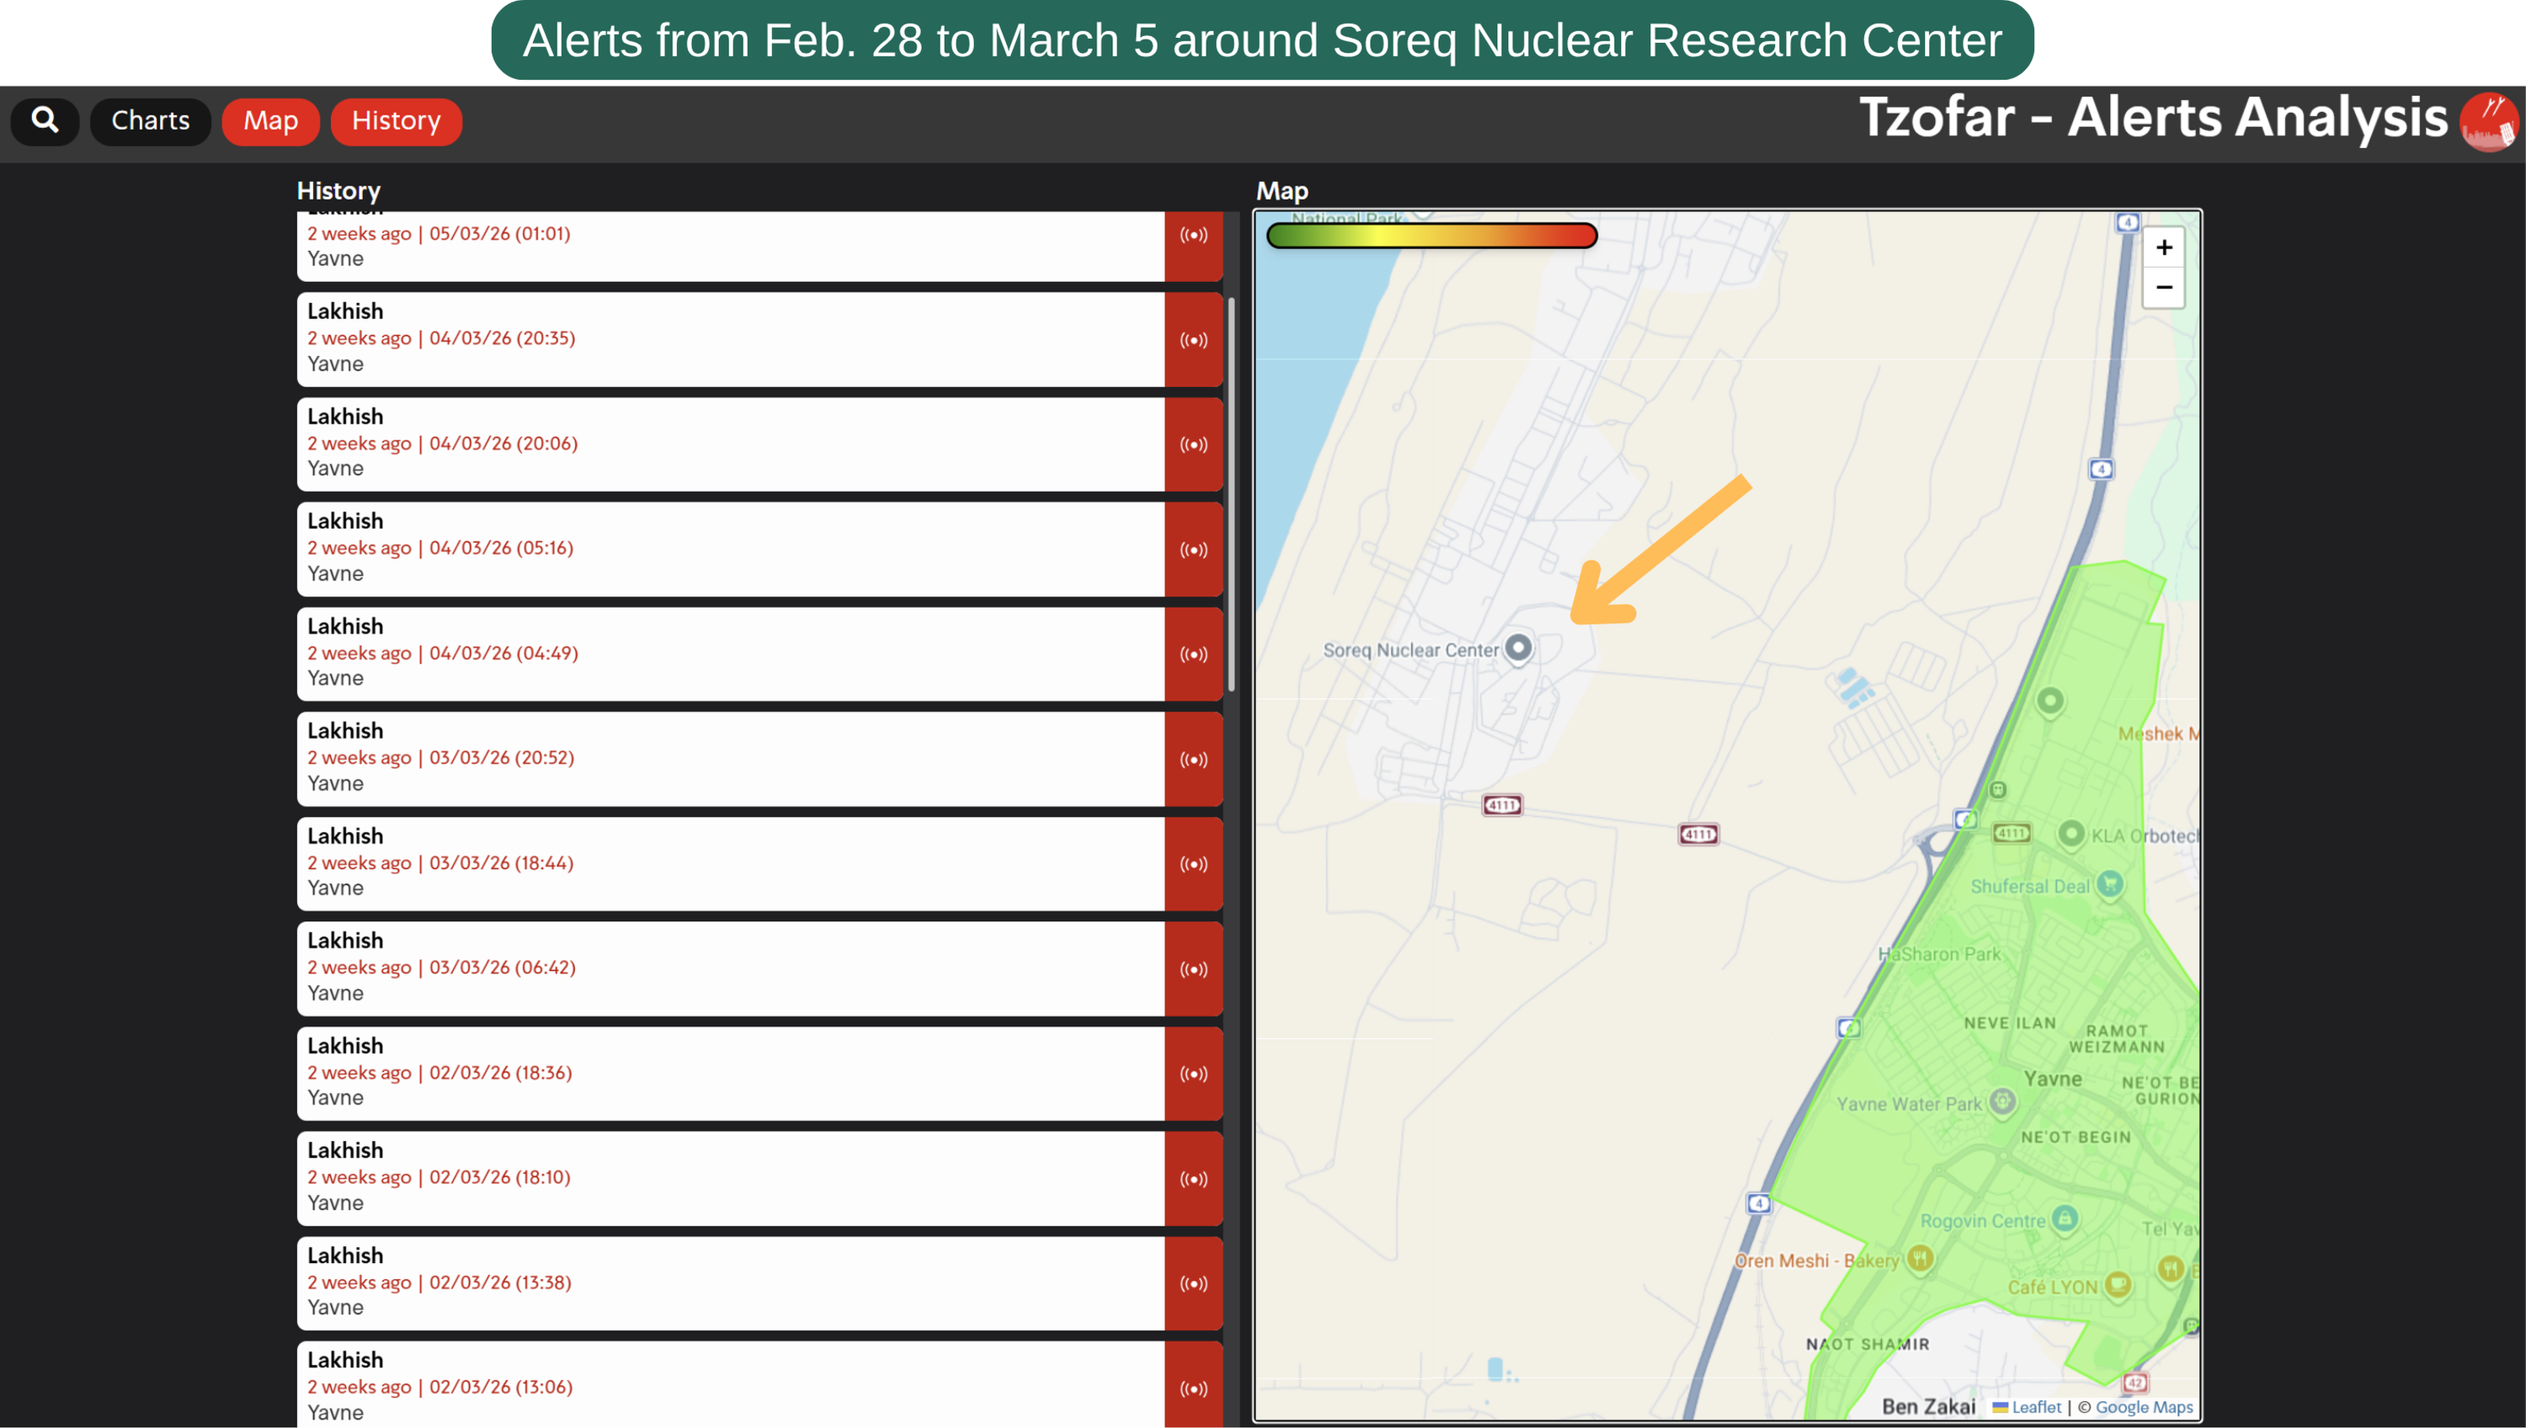Click the Shufersal Deal shopping cart pin
The width and height of the screenshot is (2526, 1428).
[2110, 884]
